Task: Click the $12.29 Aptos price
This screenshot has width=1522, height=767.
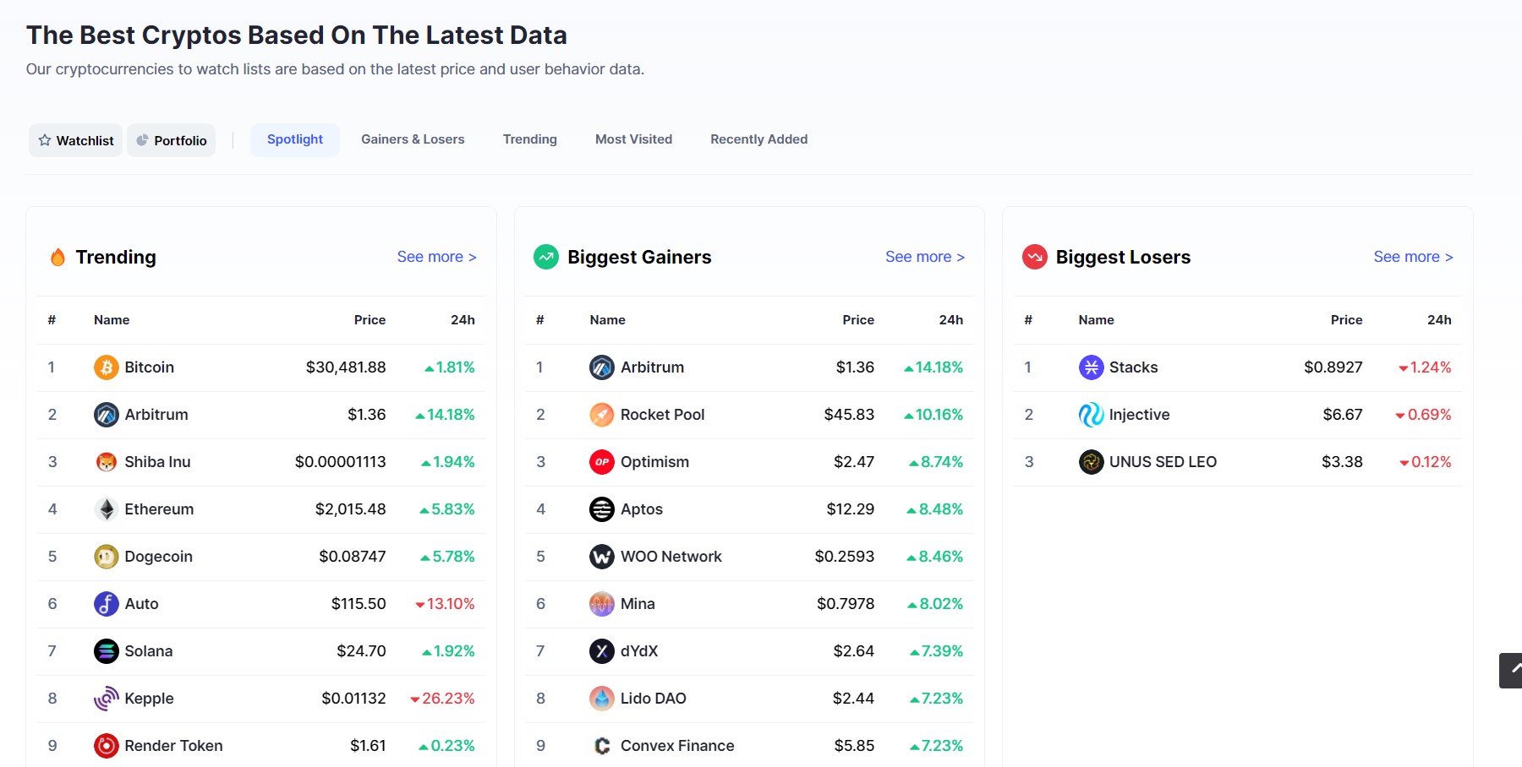Action: [x=851, y=509]
